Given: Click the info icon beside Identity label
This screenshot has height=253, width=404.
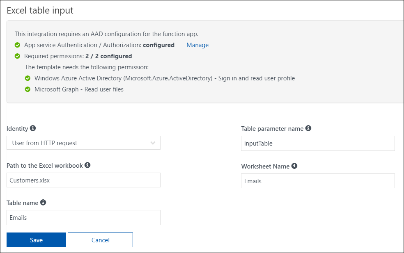Looking at the screenshot, I should click(x=33, y=128).
